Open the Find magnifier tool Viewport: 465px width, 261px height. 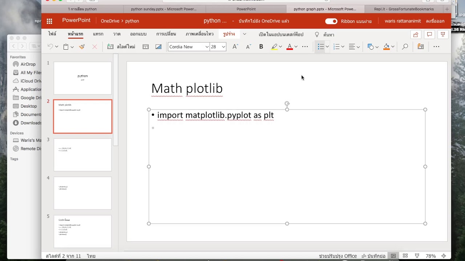tap(405, 47)
